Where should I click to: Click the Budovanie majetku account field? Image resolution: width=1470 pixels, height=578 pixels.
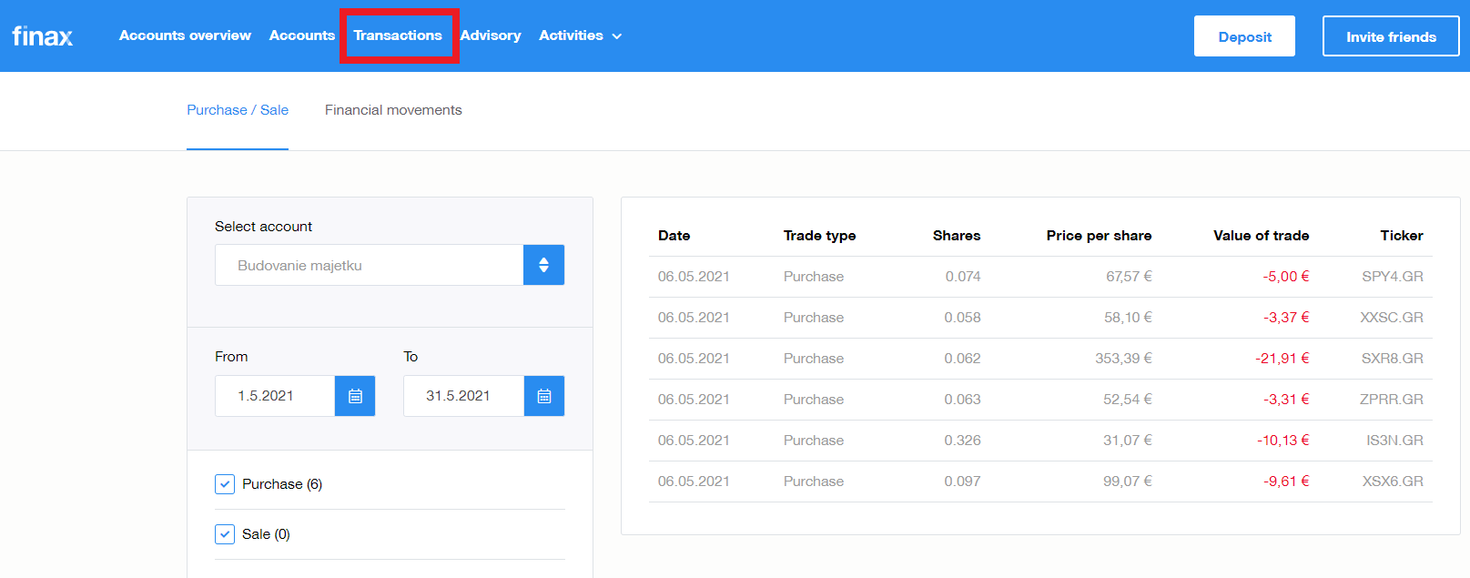(369, 265)
